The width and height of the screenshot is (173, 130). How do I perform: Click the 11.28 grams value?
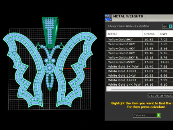tap(149, 44)
